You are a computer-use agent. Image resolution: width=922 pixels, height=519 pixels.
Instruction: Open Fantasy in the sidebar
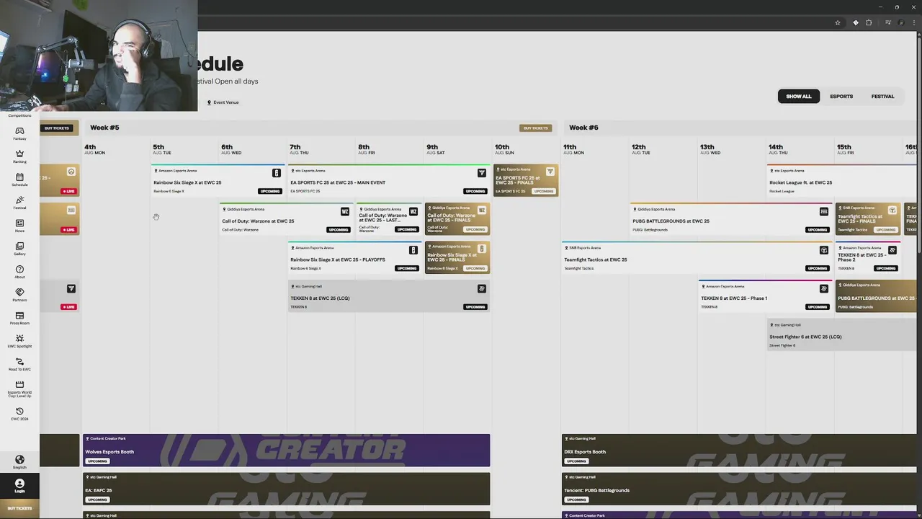point(19,133)
